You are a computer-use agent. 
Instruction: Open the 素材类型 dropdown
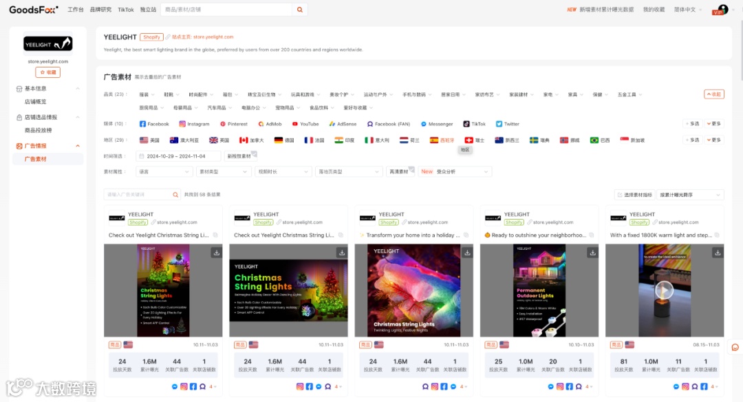pos(223,171)
